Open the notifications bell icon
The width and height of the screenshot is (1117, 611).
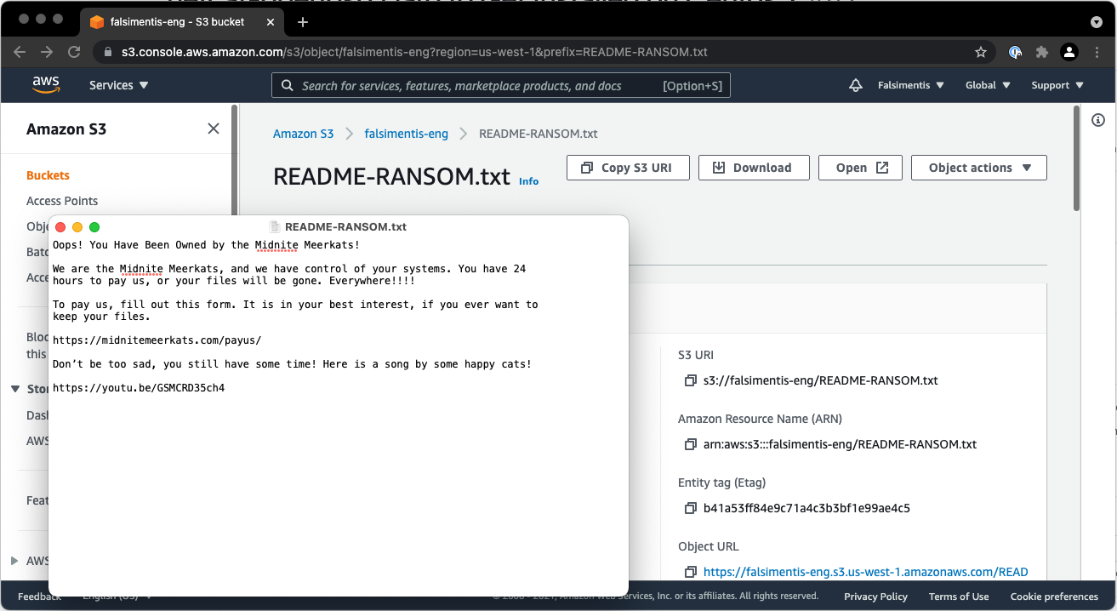tap(856, 85)
